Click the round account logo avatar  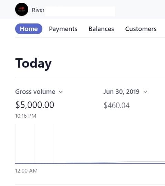(22, 9)
